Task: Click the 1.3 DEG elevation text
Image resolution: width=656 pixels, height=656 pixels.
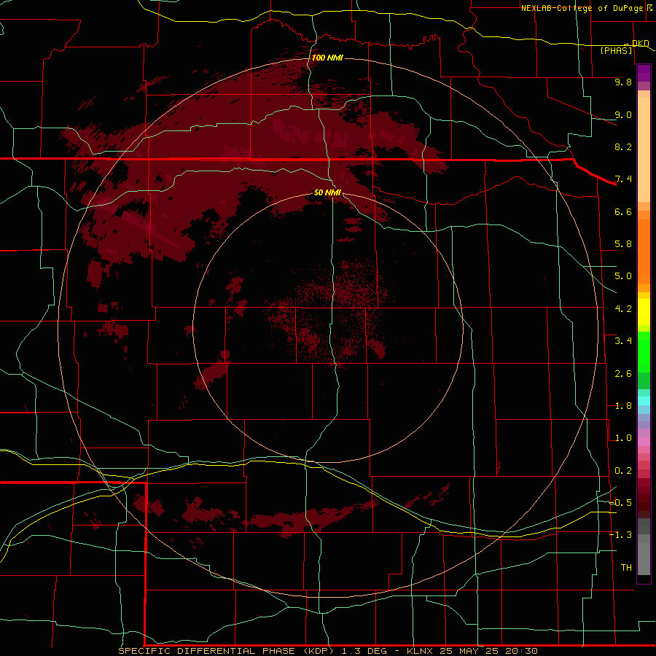Action: (366, 651)
